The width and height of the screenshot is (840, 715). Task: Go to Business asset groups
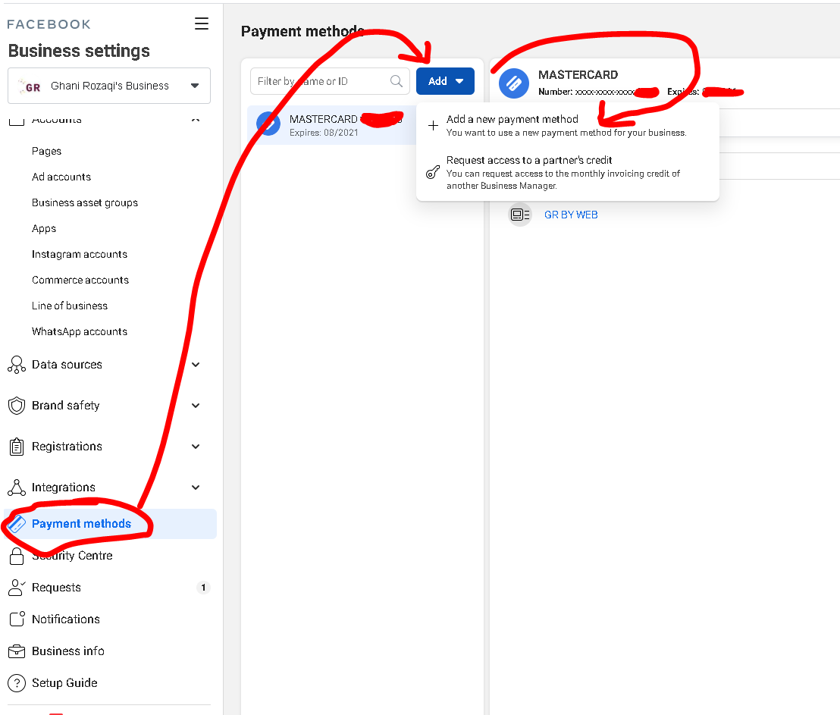(x=85, y=202)
